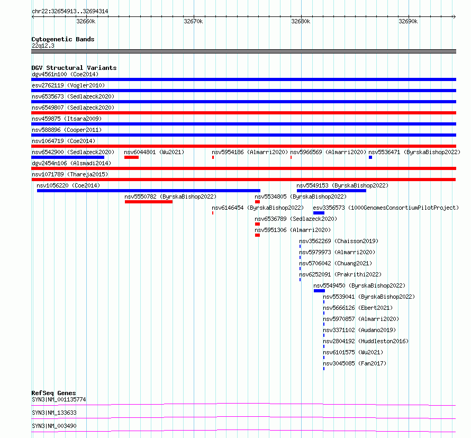This screenshot has width=471, height=438.
Task: Select the nsv6044801 (Wu2021) red segment
Action: (x=132, y=157)
